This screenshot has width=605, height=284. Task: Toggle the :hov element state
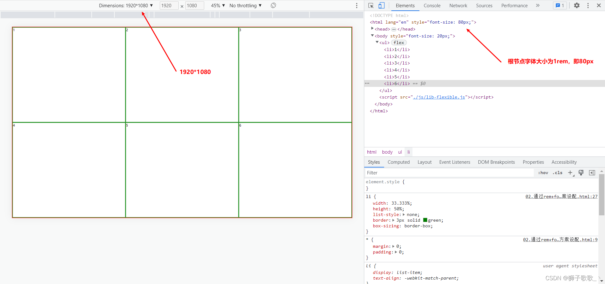click(543, 173)
